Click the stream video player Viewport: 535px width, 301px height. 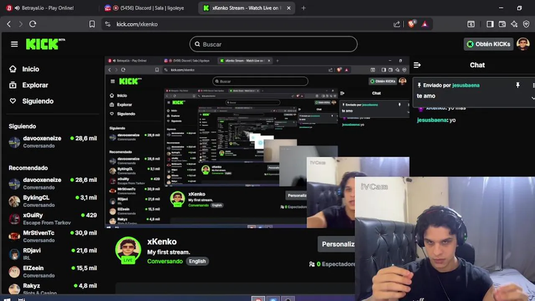[257, 142]
